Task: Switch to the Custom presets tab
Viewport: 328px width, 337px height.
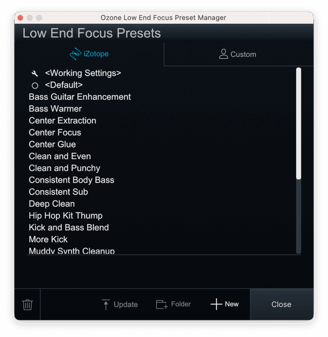Action: click(x=238, y=54)
